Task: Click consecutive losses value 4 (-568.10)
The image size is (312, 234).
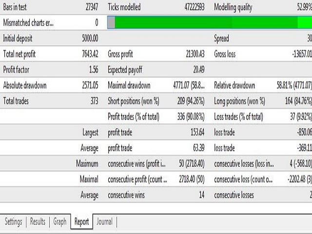Action: (x=301, y=164)
